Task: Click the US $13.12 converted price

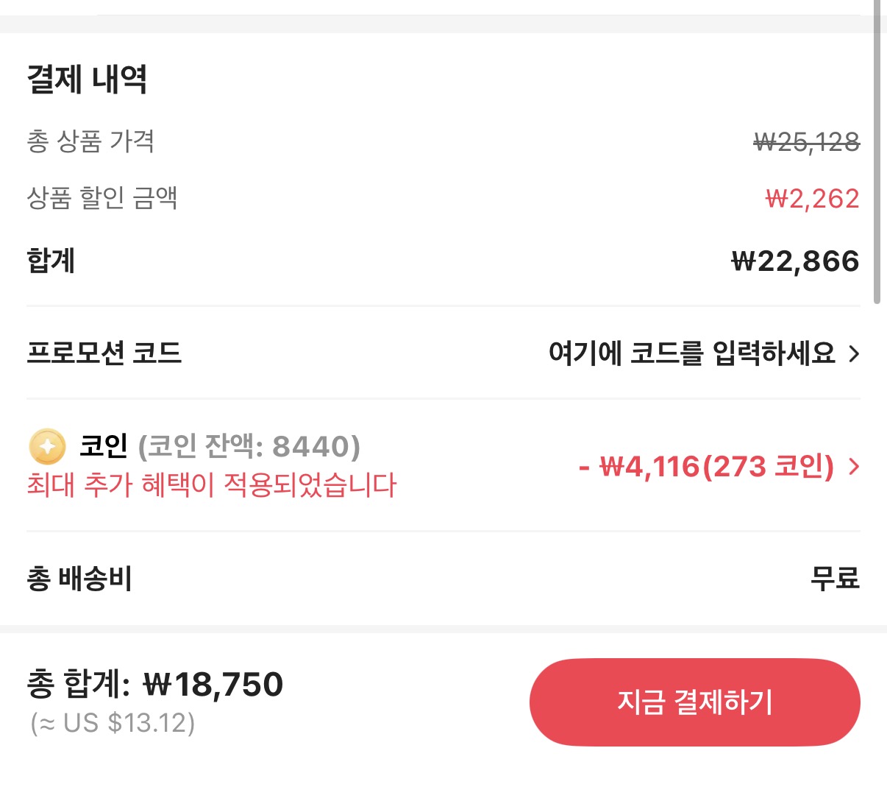Action: click(x=112, y=724)
